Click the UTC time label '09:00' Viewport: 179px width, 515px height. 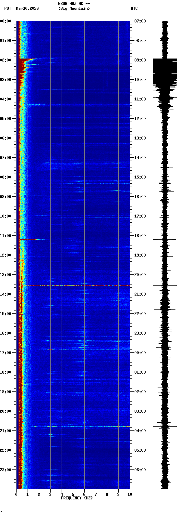click(x=140, y=60)
